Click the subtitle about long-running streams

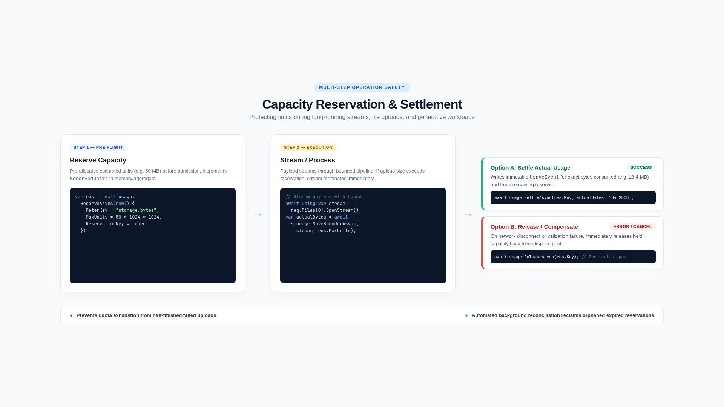click(362, 117)
